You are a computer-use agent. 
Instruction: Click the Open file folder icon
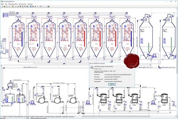point(4,7)
